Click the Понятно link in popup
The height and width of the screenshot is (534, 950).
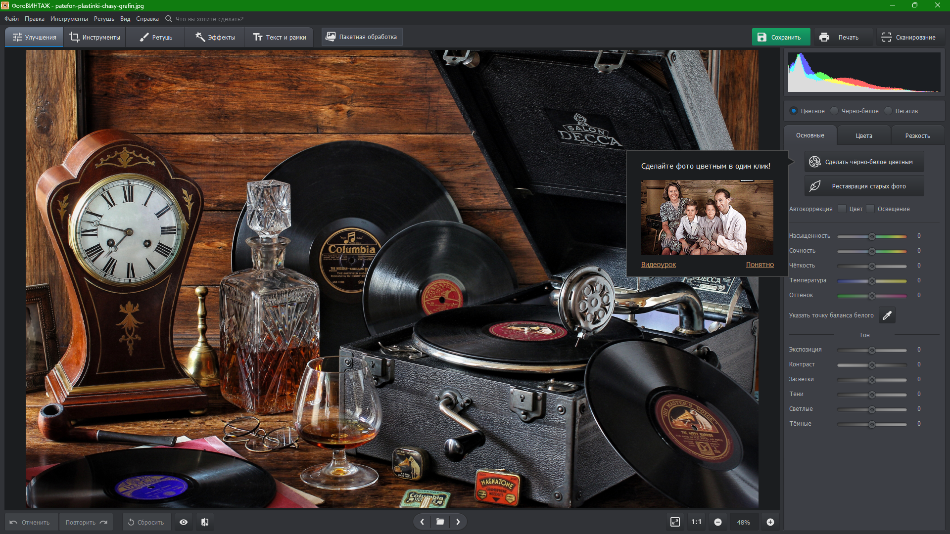coord(760,265)
